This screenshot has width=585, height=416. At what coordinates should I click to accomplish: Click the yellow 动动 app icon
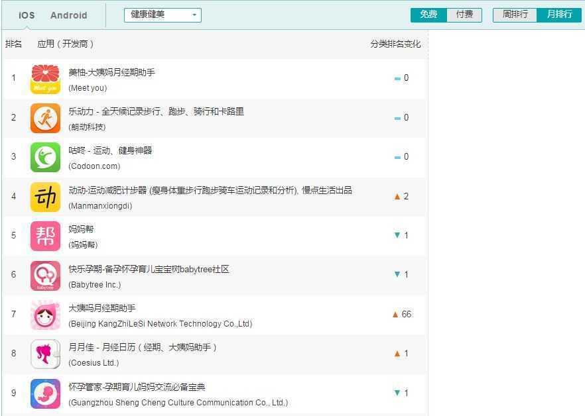click(x=45, y=197)
